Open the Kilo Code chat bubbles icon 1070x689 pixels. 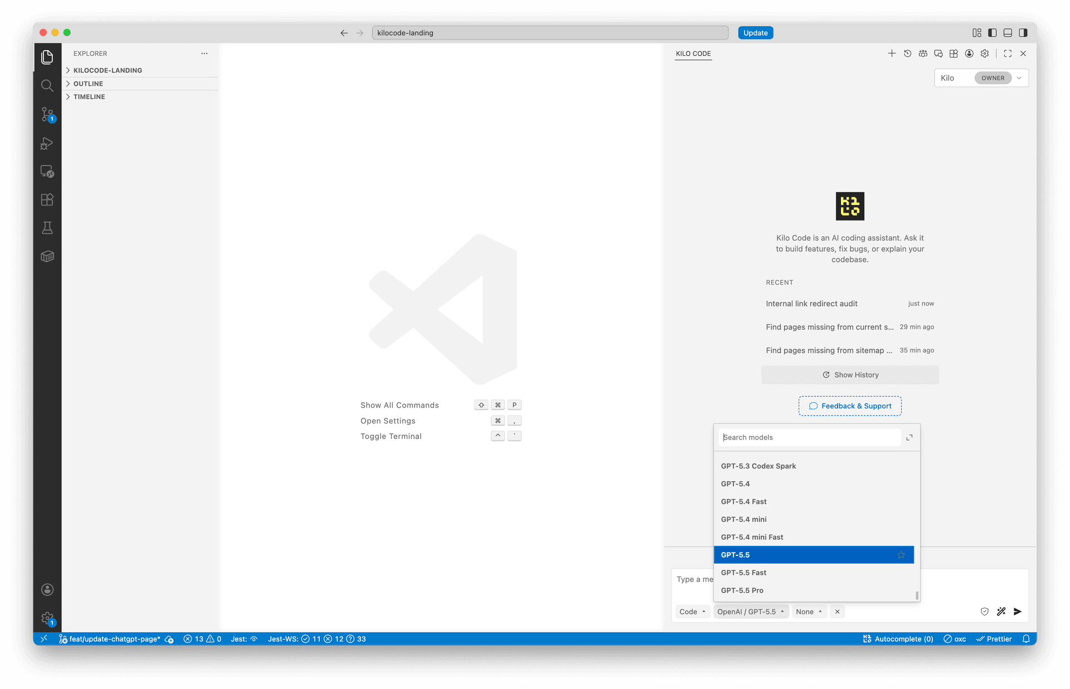pos(938,53)
